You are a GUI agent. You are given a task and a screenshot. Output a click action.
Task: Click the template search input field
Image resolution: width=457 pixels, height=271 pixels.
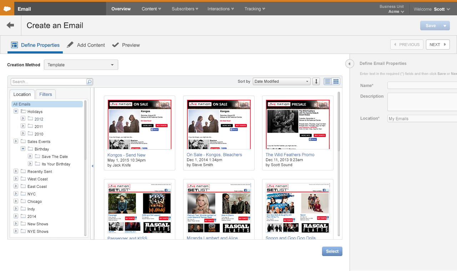pos(49,82)
